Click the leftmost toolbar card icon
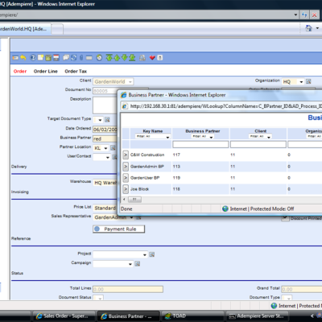The width and height of the screenshot is (322, 322). coord(15,57)
